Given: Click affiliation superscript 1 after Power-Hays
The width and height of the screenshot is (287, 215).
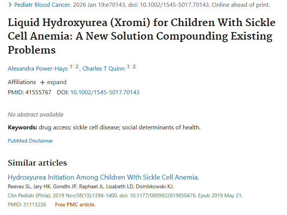Looking at the screenshot, I should point(71,67).
